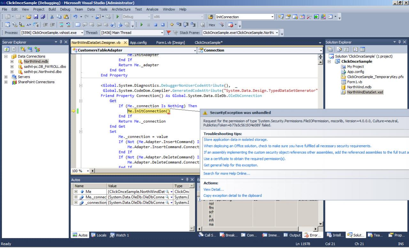Image resolution: width=409 pixels, height=248 pixels.
Task: Click the Save All icon
Action: (x=43, y=17)
